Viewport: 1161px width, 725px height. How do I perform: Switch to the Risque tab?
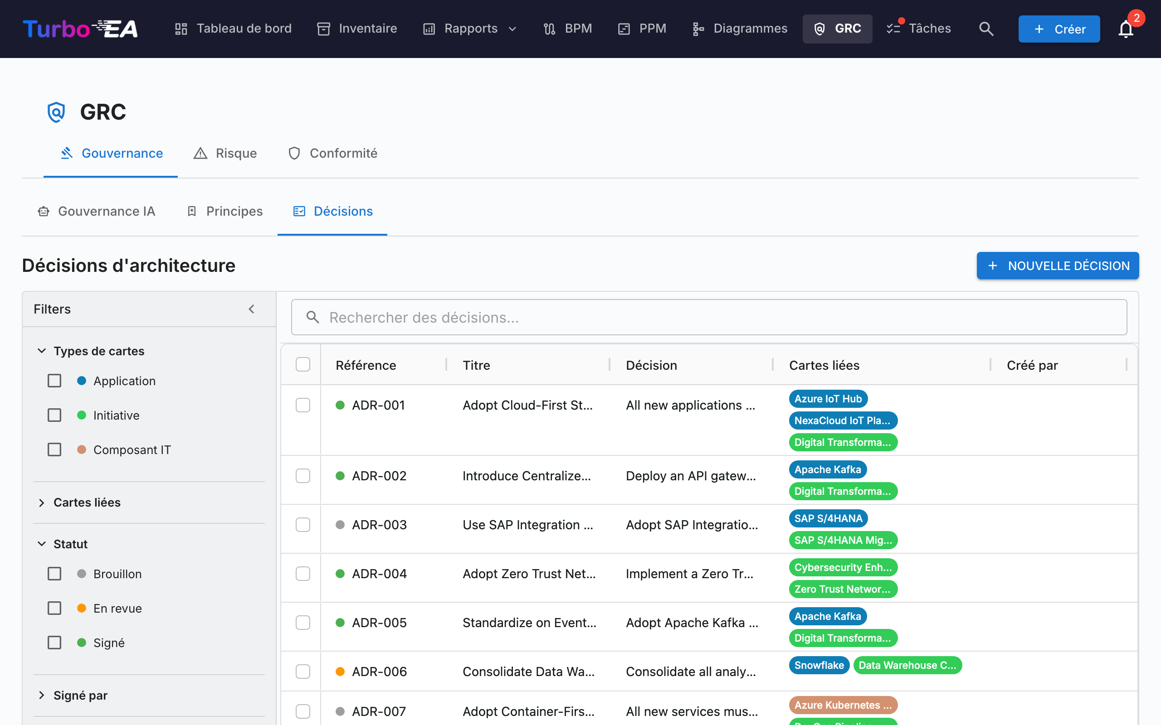224,154
